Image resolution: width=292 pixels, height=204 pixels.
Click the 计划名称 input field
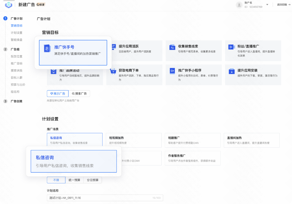pyautogui.click(x=105, y=198)
